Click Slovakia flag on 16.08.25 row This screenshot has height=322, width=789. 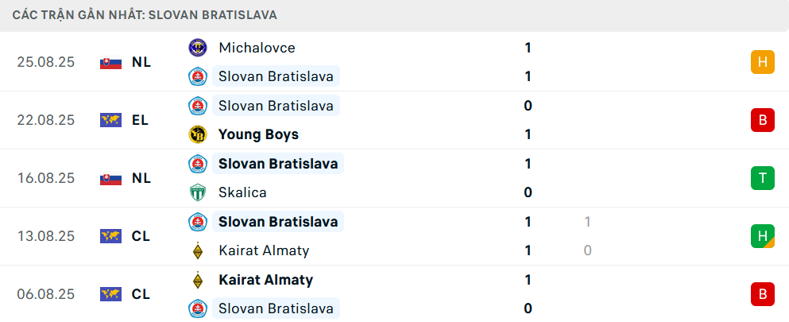pos(110,178)
